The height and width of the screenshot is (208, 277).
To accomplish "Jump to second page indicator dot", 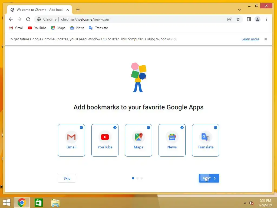I will [137, 178].
